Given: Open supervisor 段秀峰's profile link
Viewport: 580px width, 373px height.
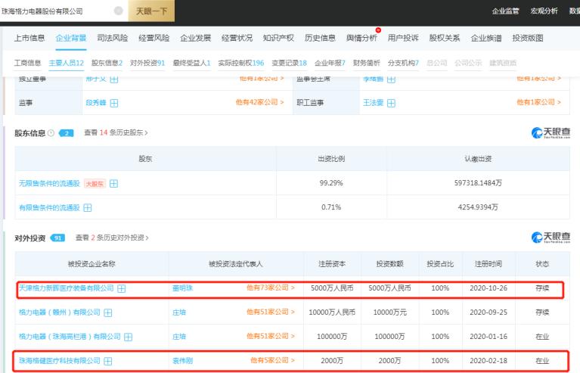Looking at the screenshot, I should [96, 102].
